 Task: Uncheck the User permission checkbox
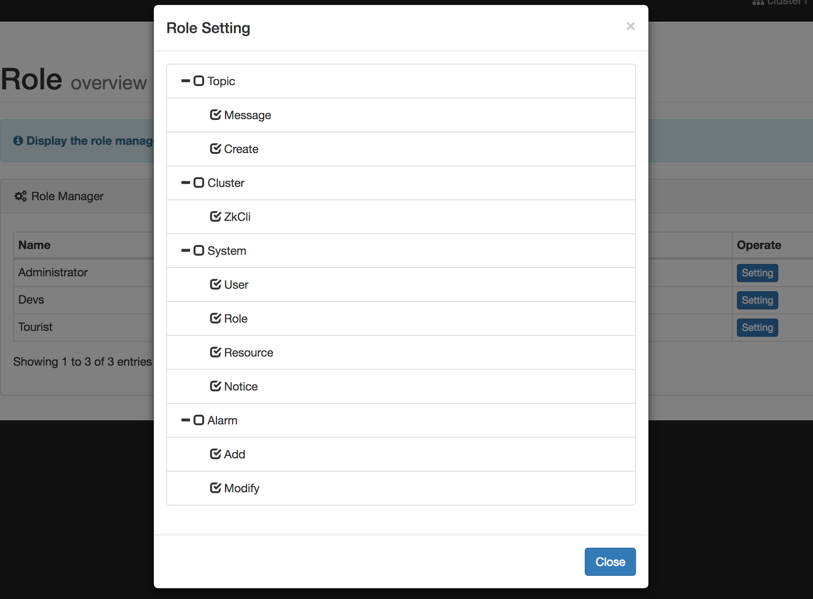click(215, 284)
